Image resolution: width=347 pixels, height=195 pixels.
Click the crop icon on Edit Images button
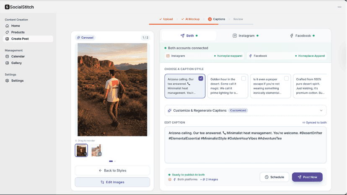tap(102, 182)
